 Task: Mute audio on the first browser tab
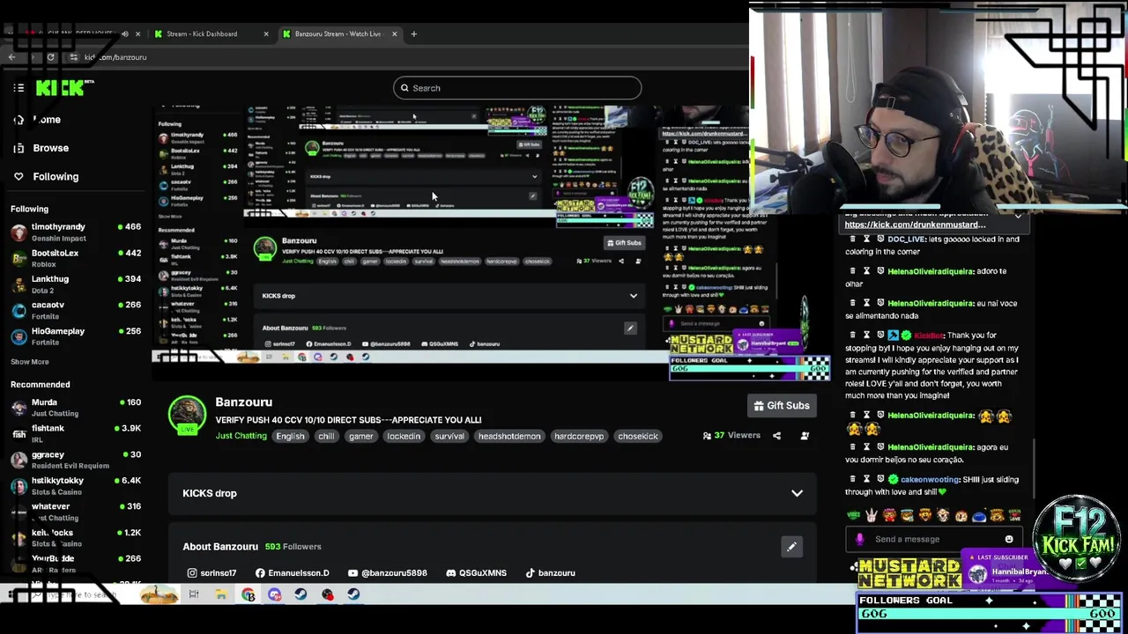coord(124,33)
